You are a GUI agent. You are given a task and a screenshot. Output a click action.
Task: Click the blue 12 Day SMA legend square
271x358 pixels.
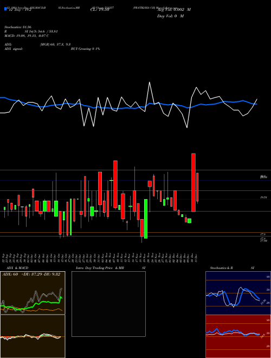click(5, 9)
